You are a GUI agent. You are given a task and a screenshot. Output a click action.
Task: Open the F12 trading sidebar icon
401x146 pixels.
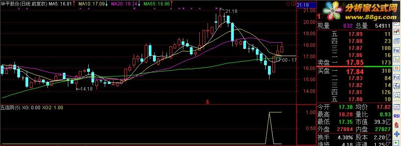coord(397,77)
